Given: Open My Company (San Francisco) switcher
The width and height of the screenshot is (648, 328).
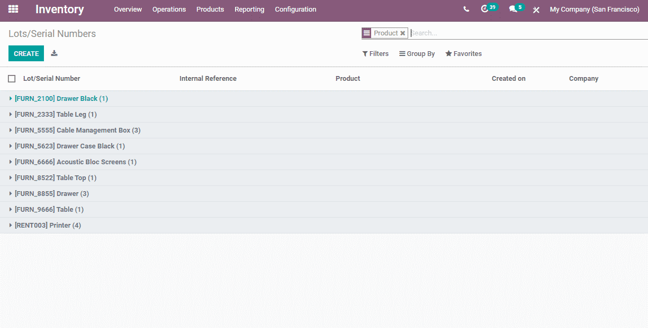Looking at the screenshot, I should [595, 10].
